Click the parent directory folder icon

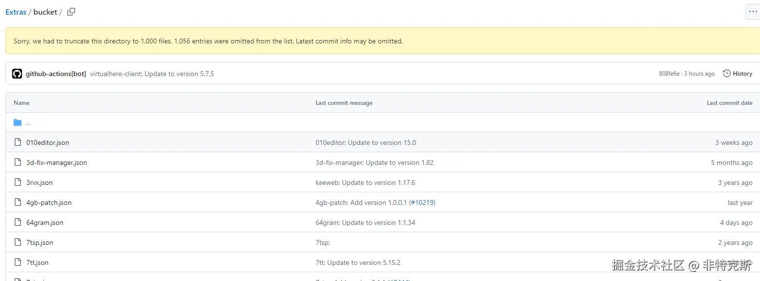pos(18,122)
